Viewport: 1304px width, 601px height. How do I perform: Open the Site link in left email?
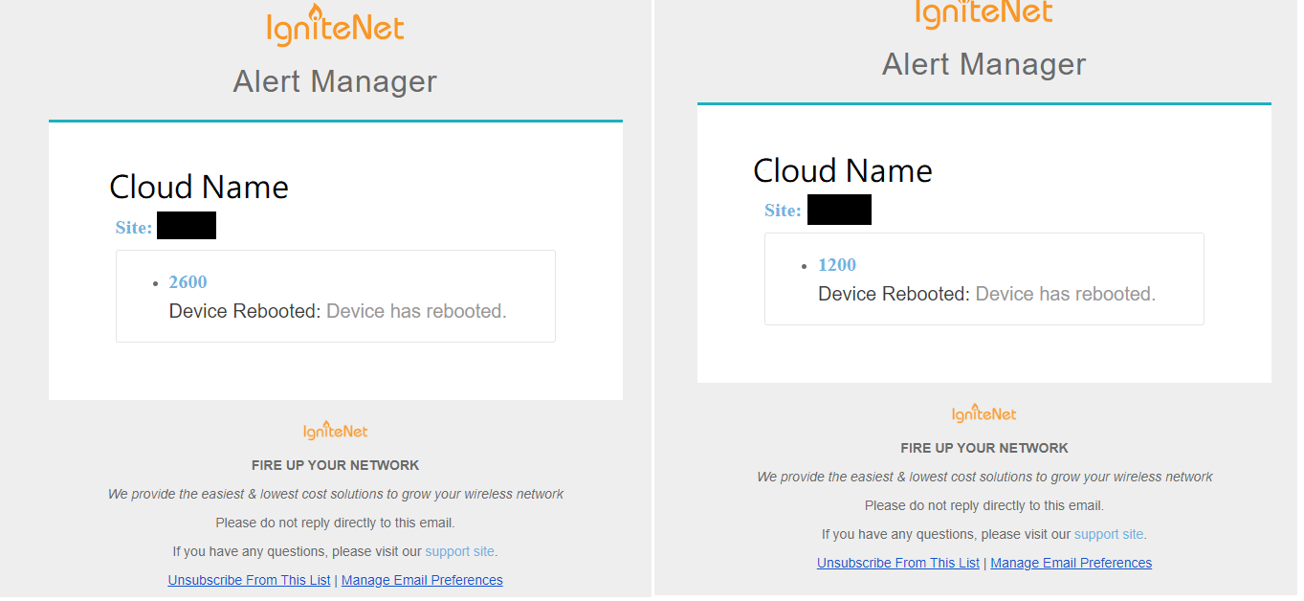134,227
